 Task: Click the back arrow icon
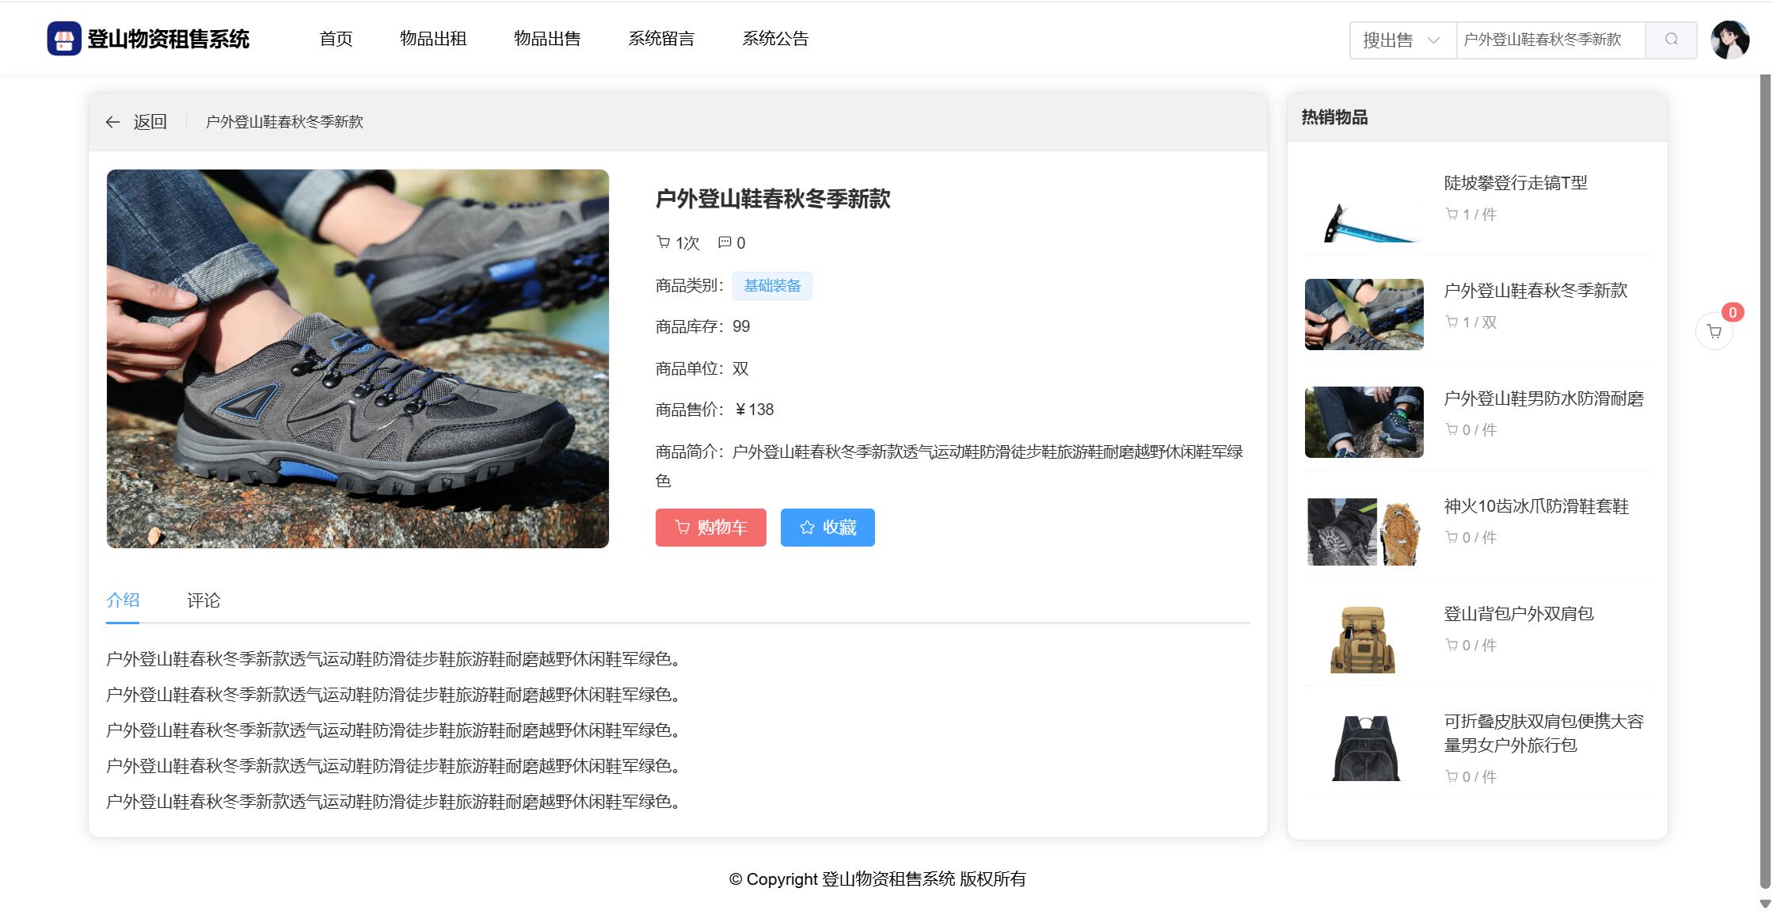[x=112, y=122]
